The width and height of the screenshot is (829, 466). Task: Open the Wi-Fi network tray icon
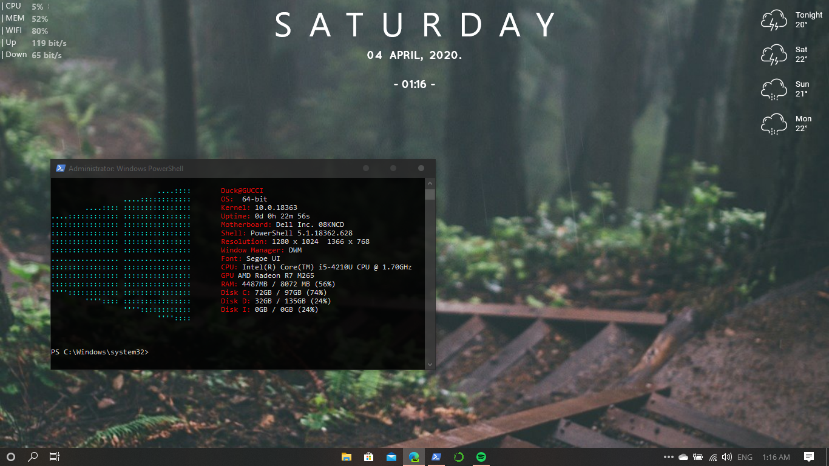coord(713,457)
